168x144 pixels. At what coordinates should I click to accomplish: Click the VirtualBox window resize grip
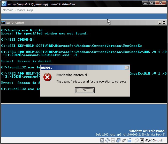165,141
